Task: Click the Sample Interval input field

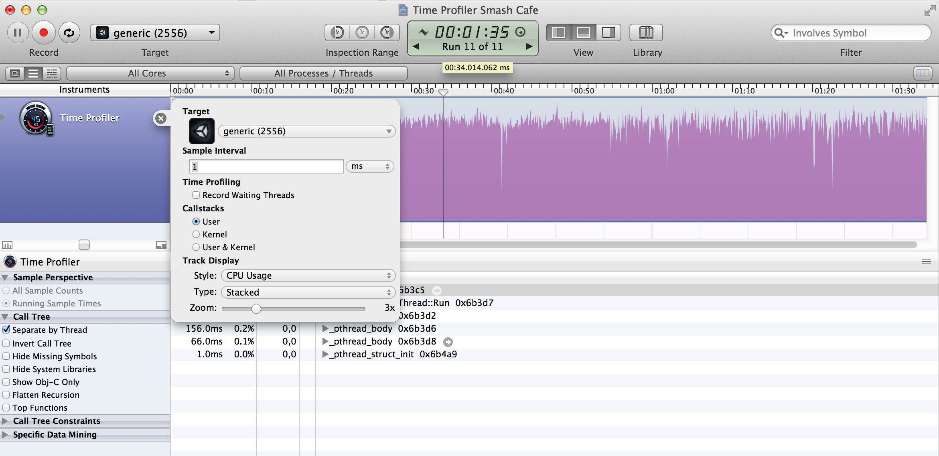Action: point(266,166)
